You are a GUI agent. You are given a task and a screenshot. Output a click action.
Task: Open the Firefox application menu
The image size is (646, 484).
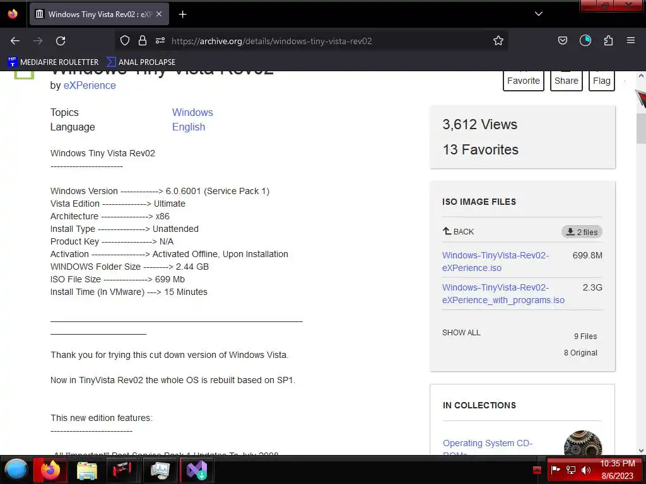[x=631, y=40]
